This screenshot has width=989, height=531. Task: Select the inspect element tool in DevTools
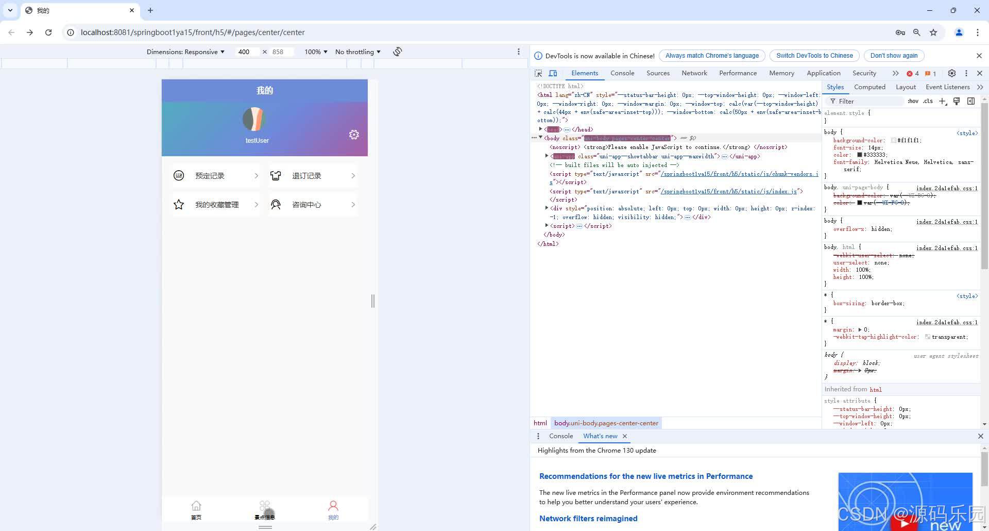tap(539, 73)
